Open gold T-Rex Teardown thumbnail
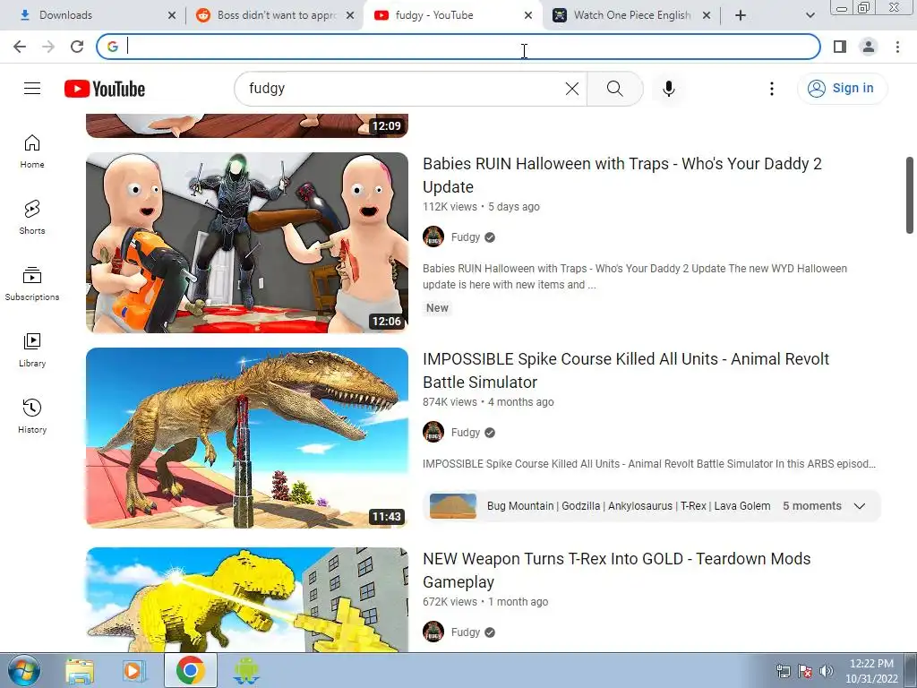 (x=247, y=599)
